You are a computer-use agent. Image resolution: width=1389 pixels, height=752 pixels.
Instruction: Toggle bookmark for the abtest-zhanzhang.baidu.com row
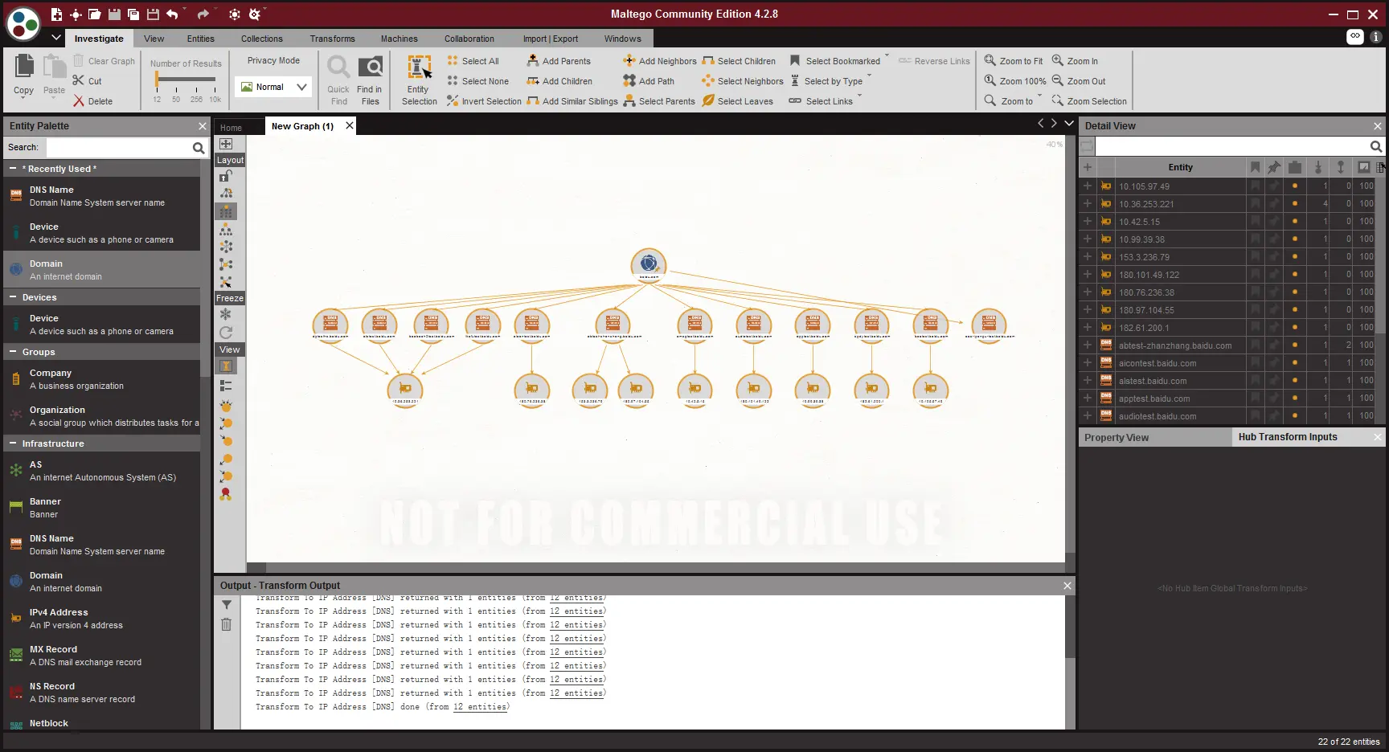pyautogui.click(x=1255, y=345)
